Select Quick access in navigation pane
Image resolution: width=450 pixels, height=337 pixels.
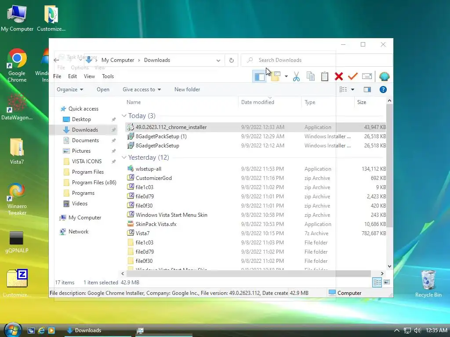[x=83, y=109]
